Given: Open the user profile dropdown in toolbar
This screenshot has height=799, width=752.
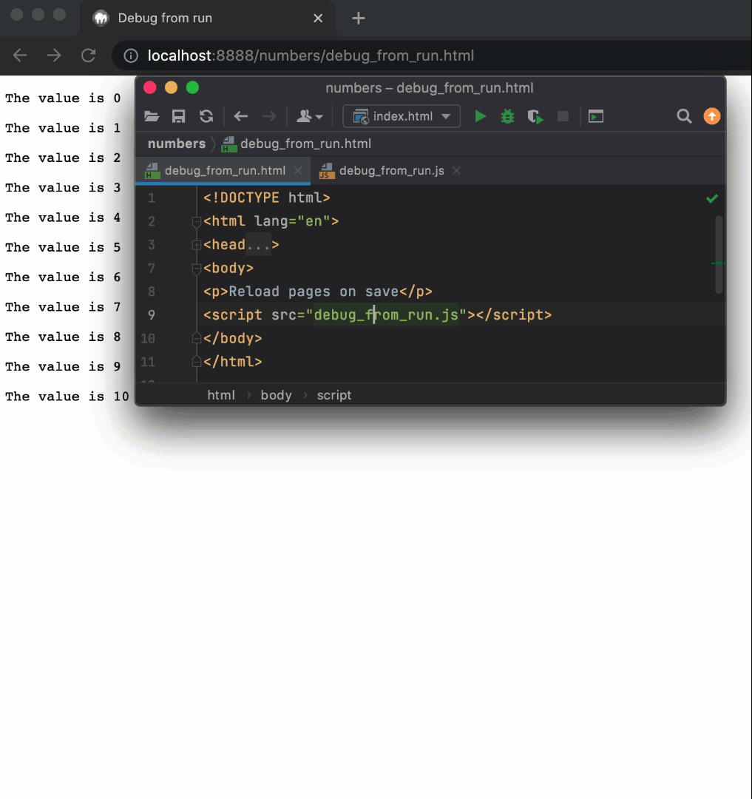Looking at the screenshot, I should 310,116.
